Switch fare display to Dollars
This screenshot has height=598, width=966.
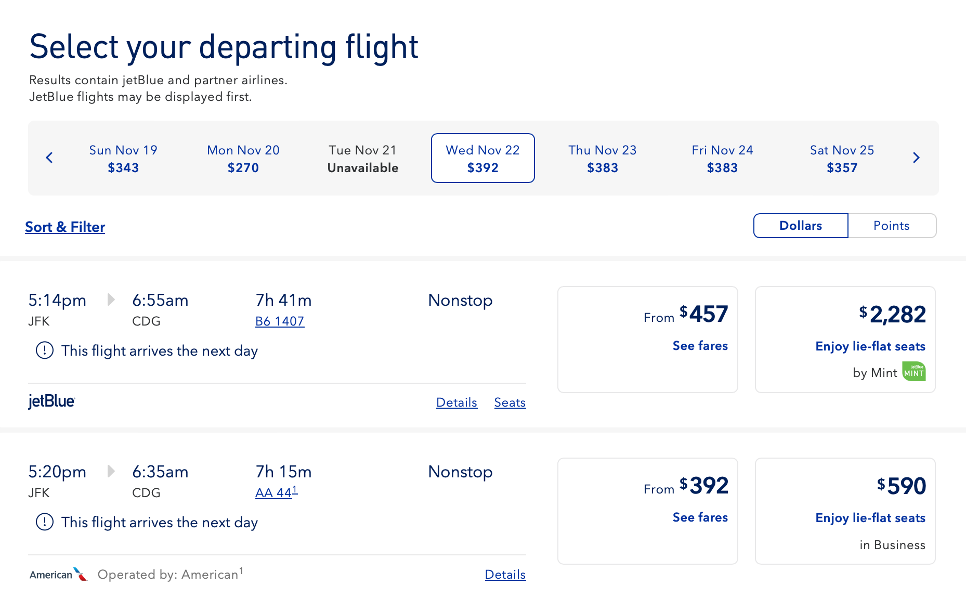pos(800,226)
